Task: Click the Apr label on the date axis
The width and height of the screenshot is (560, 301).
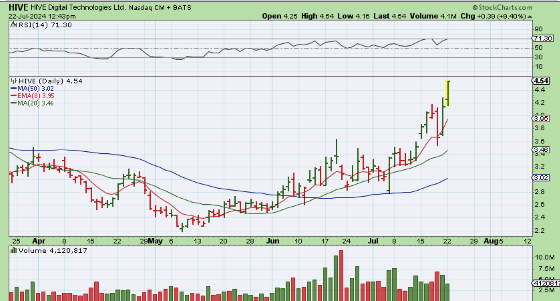Action: pyautogui.click(x=39, y=241)
